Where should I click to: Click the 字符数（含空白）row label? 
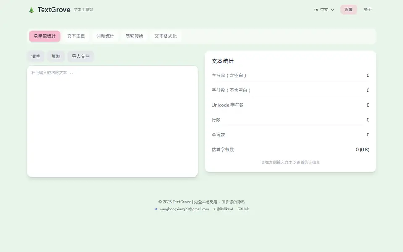coord(229,75)
